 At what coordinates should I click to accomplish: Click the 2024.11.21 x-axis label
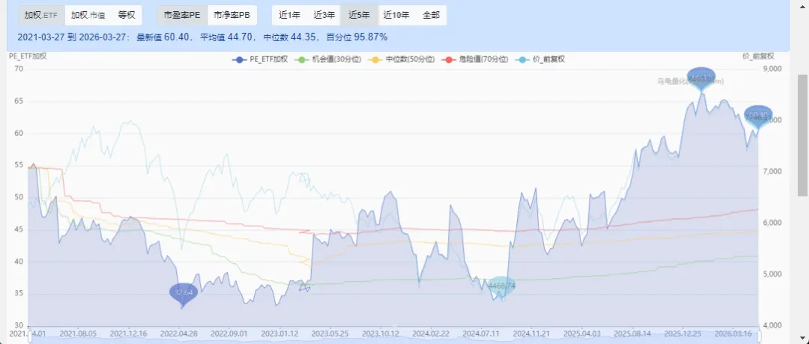[531, 334]
